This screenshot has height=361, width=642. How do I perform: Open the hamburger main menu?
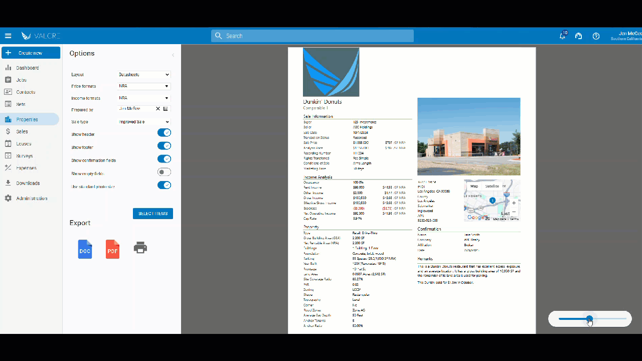8,36
